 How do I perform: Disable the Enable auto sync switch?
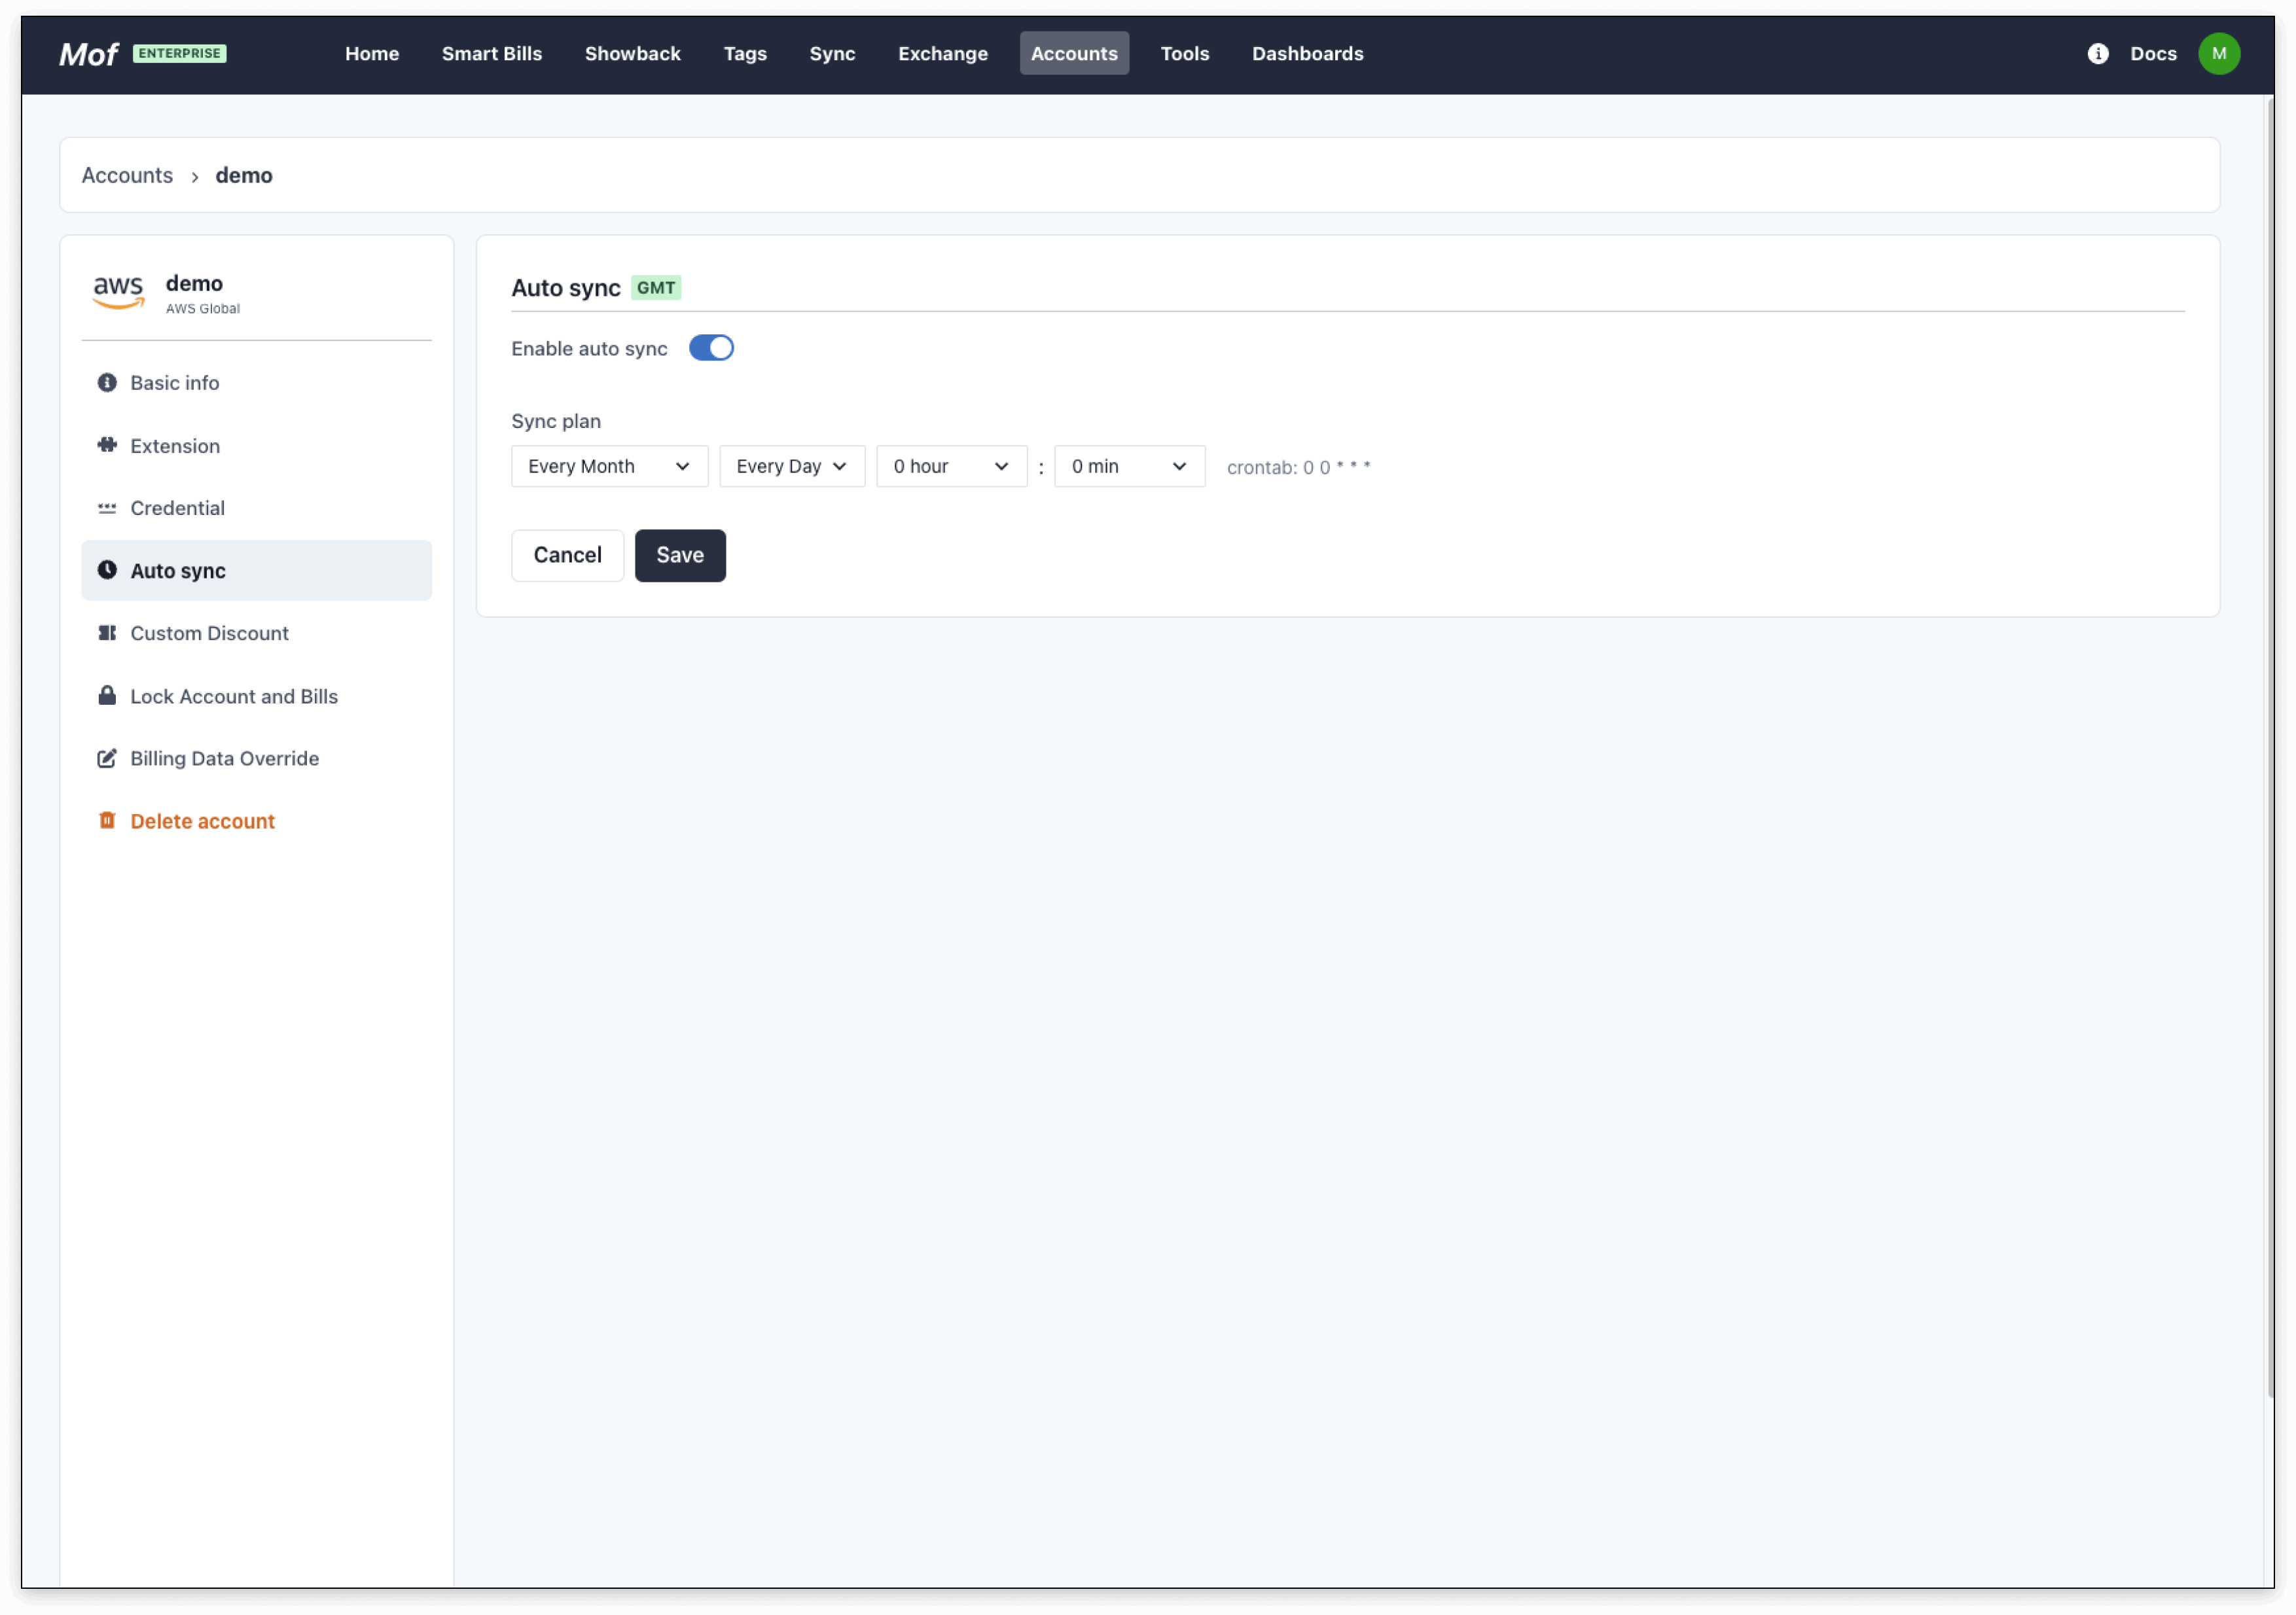tap(711, 348)
